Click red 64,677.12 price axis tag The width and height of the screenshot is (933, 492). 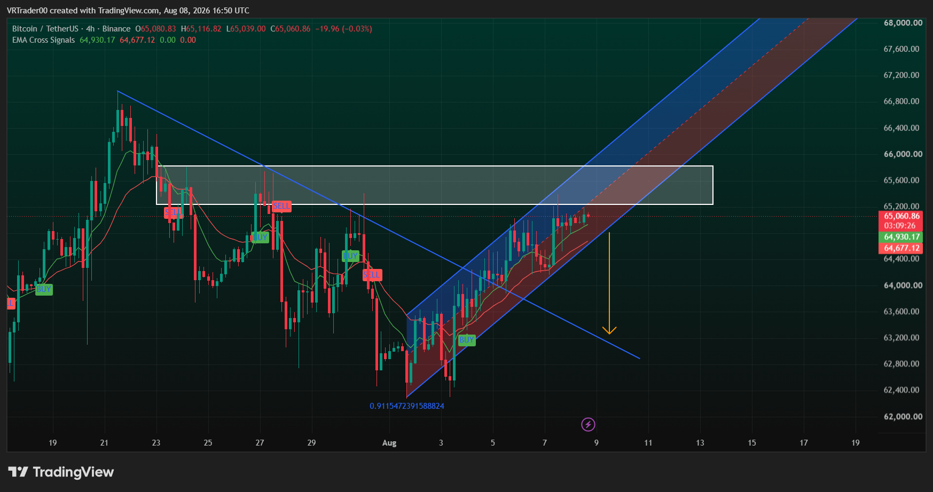click(x=901, y=248)
